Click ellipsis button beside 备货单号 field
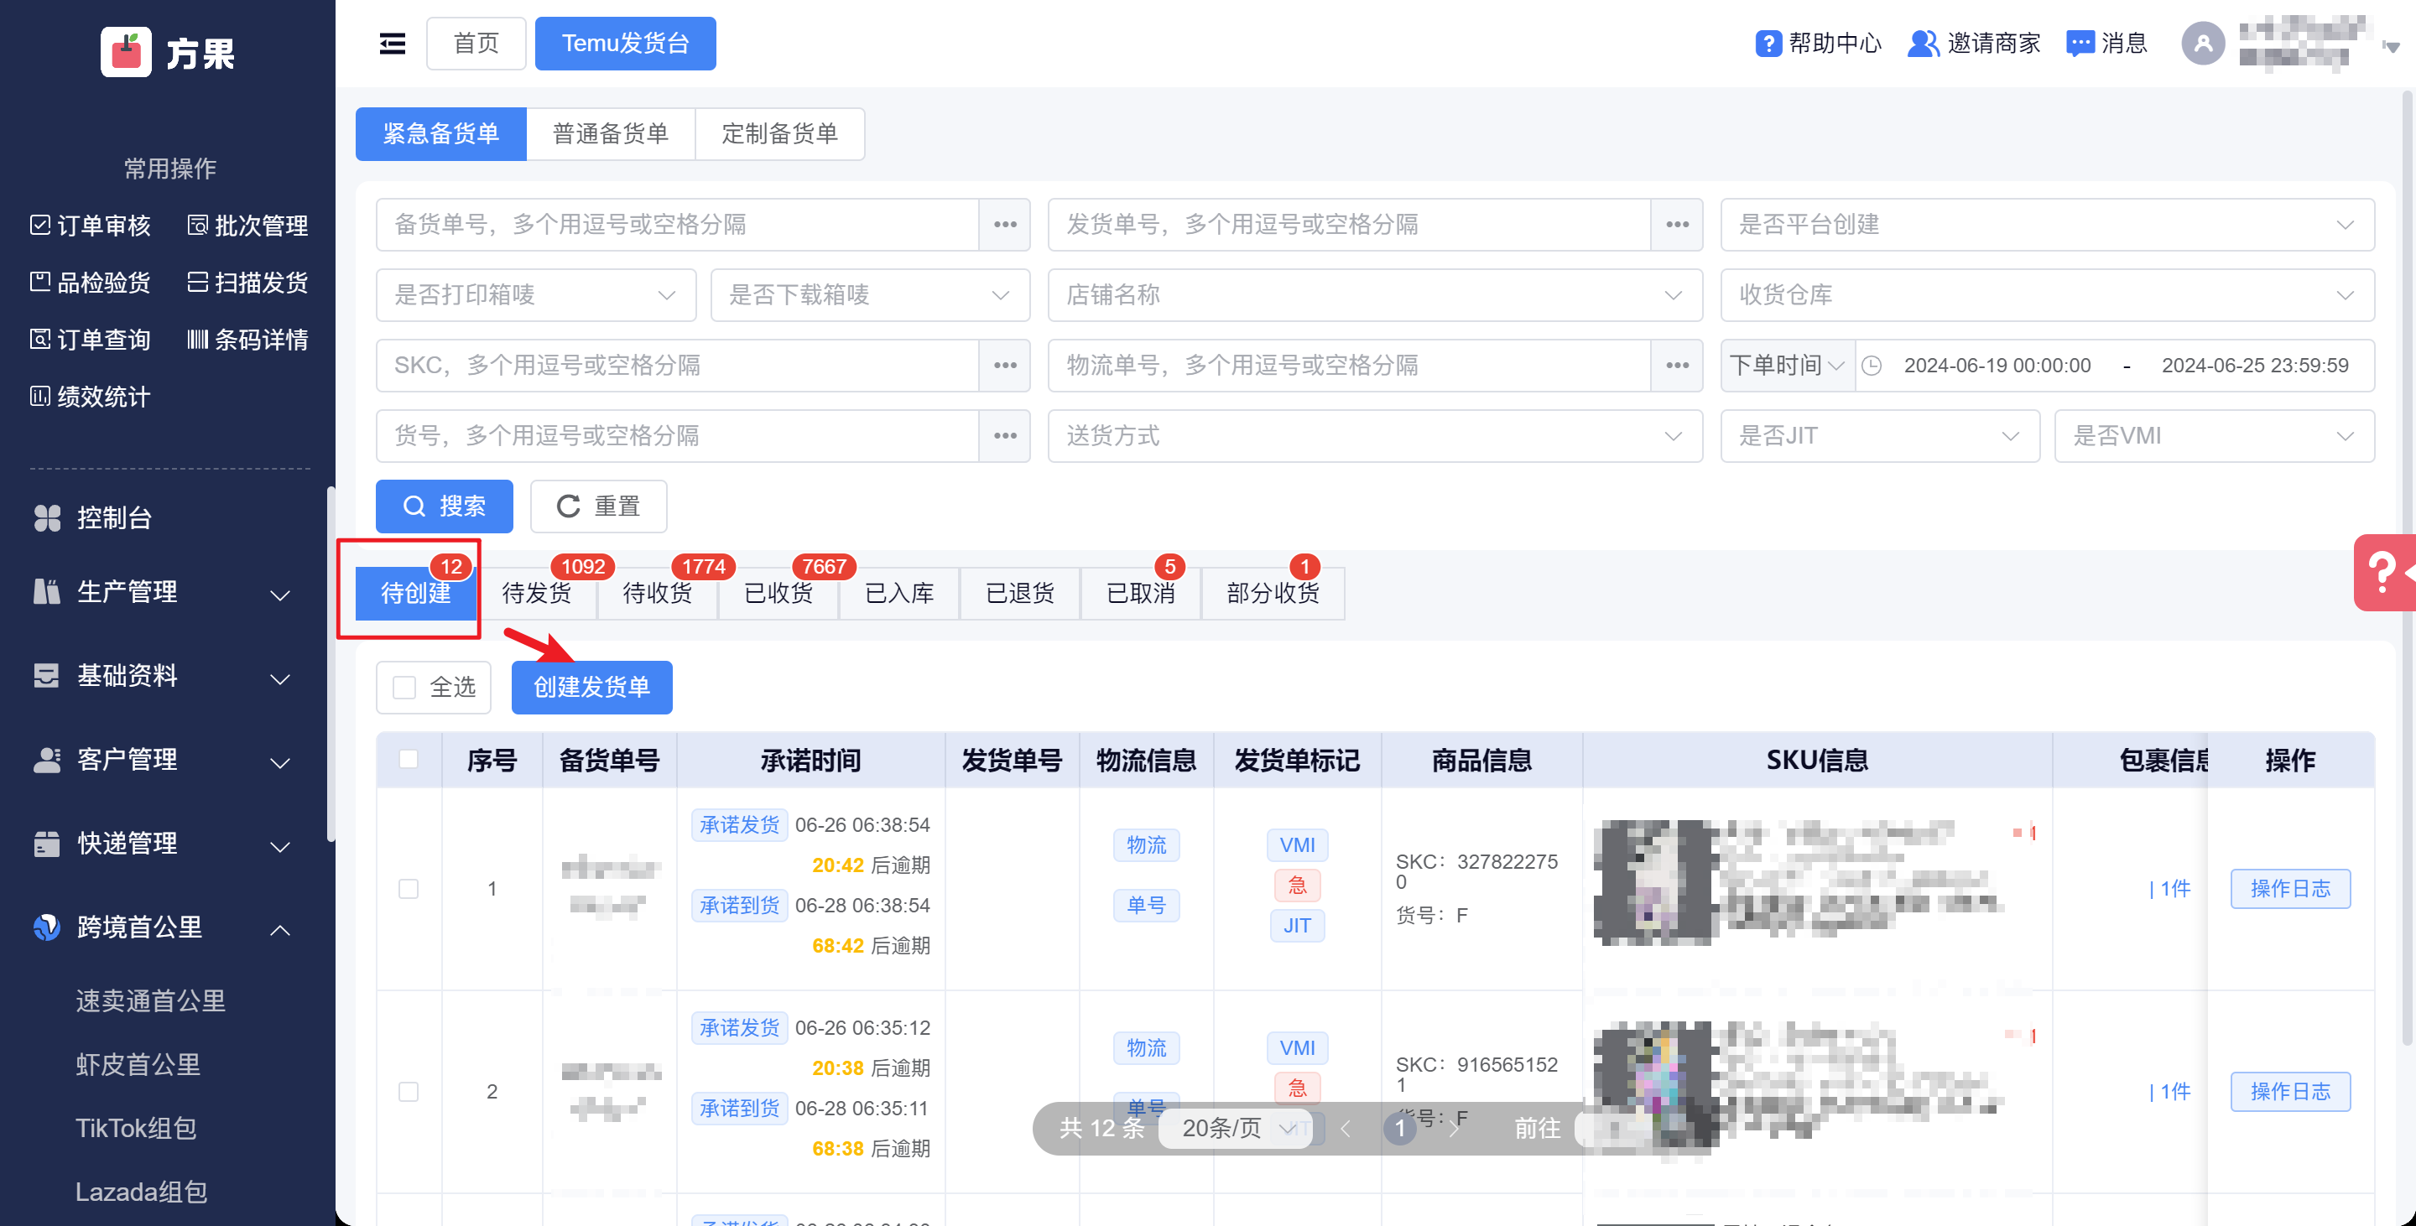This screenshot has height=1226, width=2416. [1004, 224]
